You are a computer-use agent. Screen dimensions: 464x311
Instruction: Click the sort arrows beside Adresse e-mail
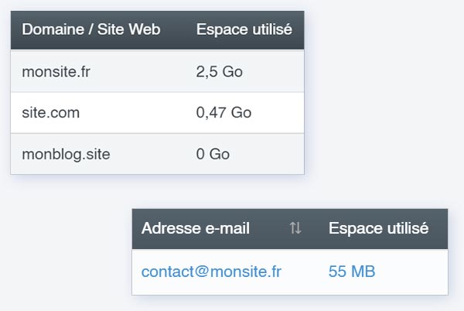pyautogui.click(x=295, y=229)
